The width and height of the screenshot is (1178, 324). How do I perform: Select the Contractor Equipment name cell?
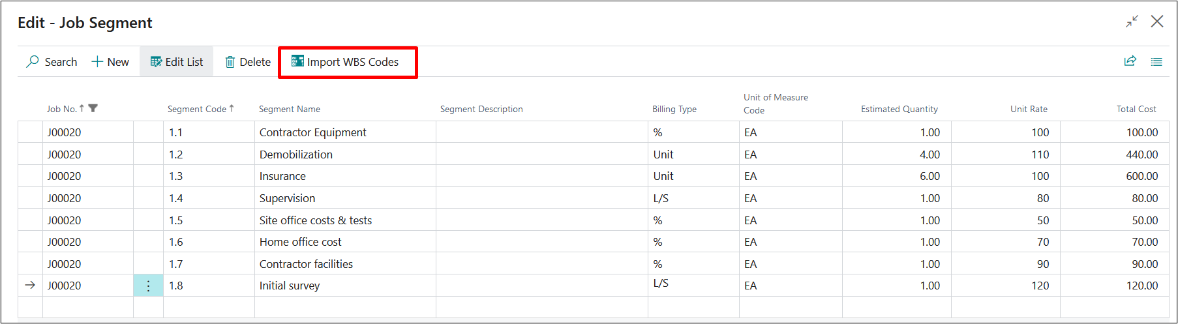[x=313, y=132]
